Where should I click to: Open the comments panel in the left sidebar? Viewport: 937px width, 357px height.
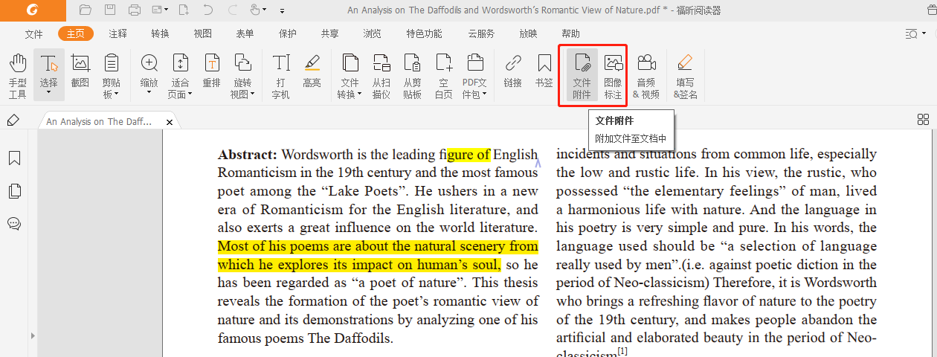coord(14,224)
